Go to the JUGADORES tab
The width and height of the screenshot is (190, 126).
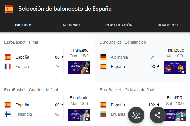(167, 25)
